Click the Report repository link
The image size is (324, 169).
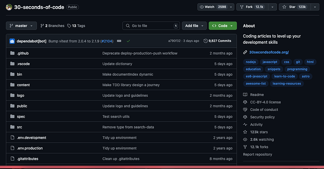258,154
